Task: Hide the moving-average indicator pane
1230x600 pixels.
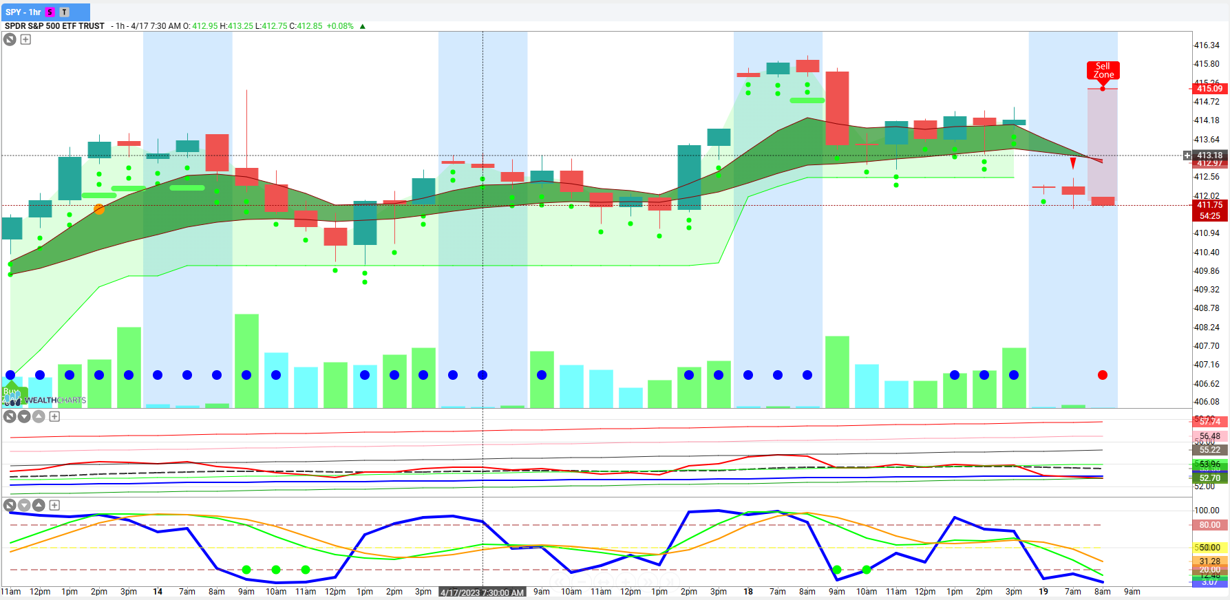Action: pos(10,416)
